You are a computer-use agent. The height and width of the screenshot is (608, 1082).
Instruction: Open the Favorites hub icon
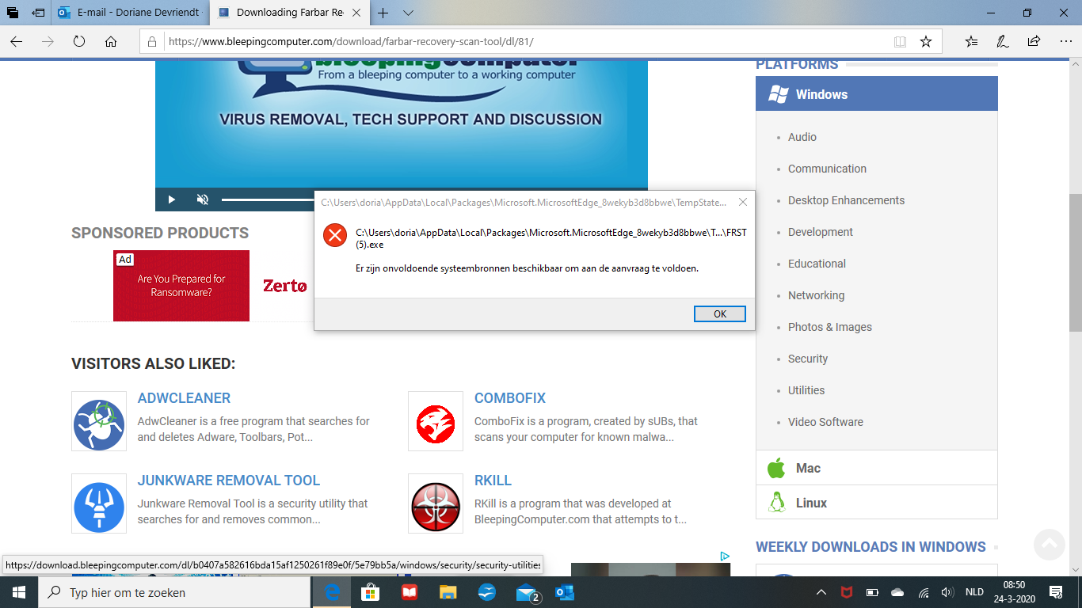972,41
